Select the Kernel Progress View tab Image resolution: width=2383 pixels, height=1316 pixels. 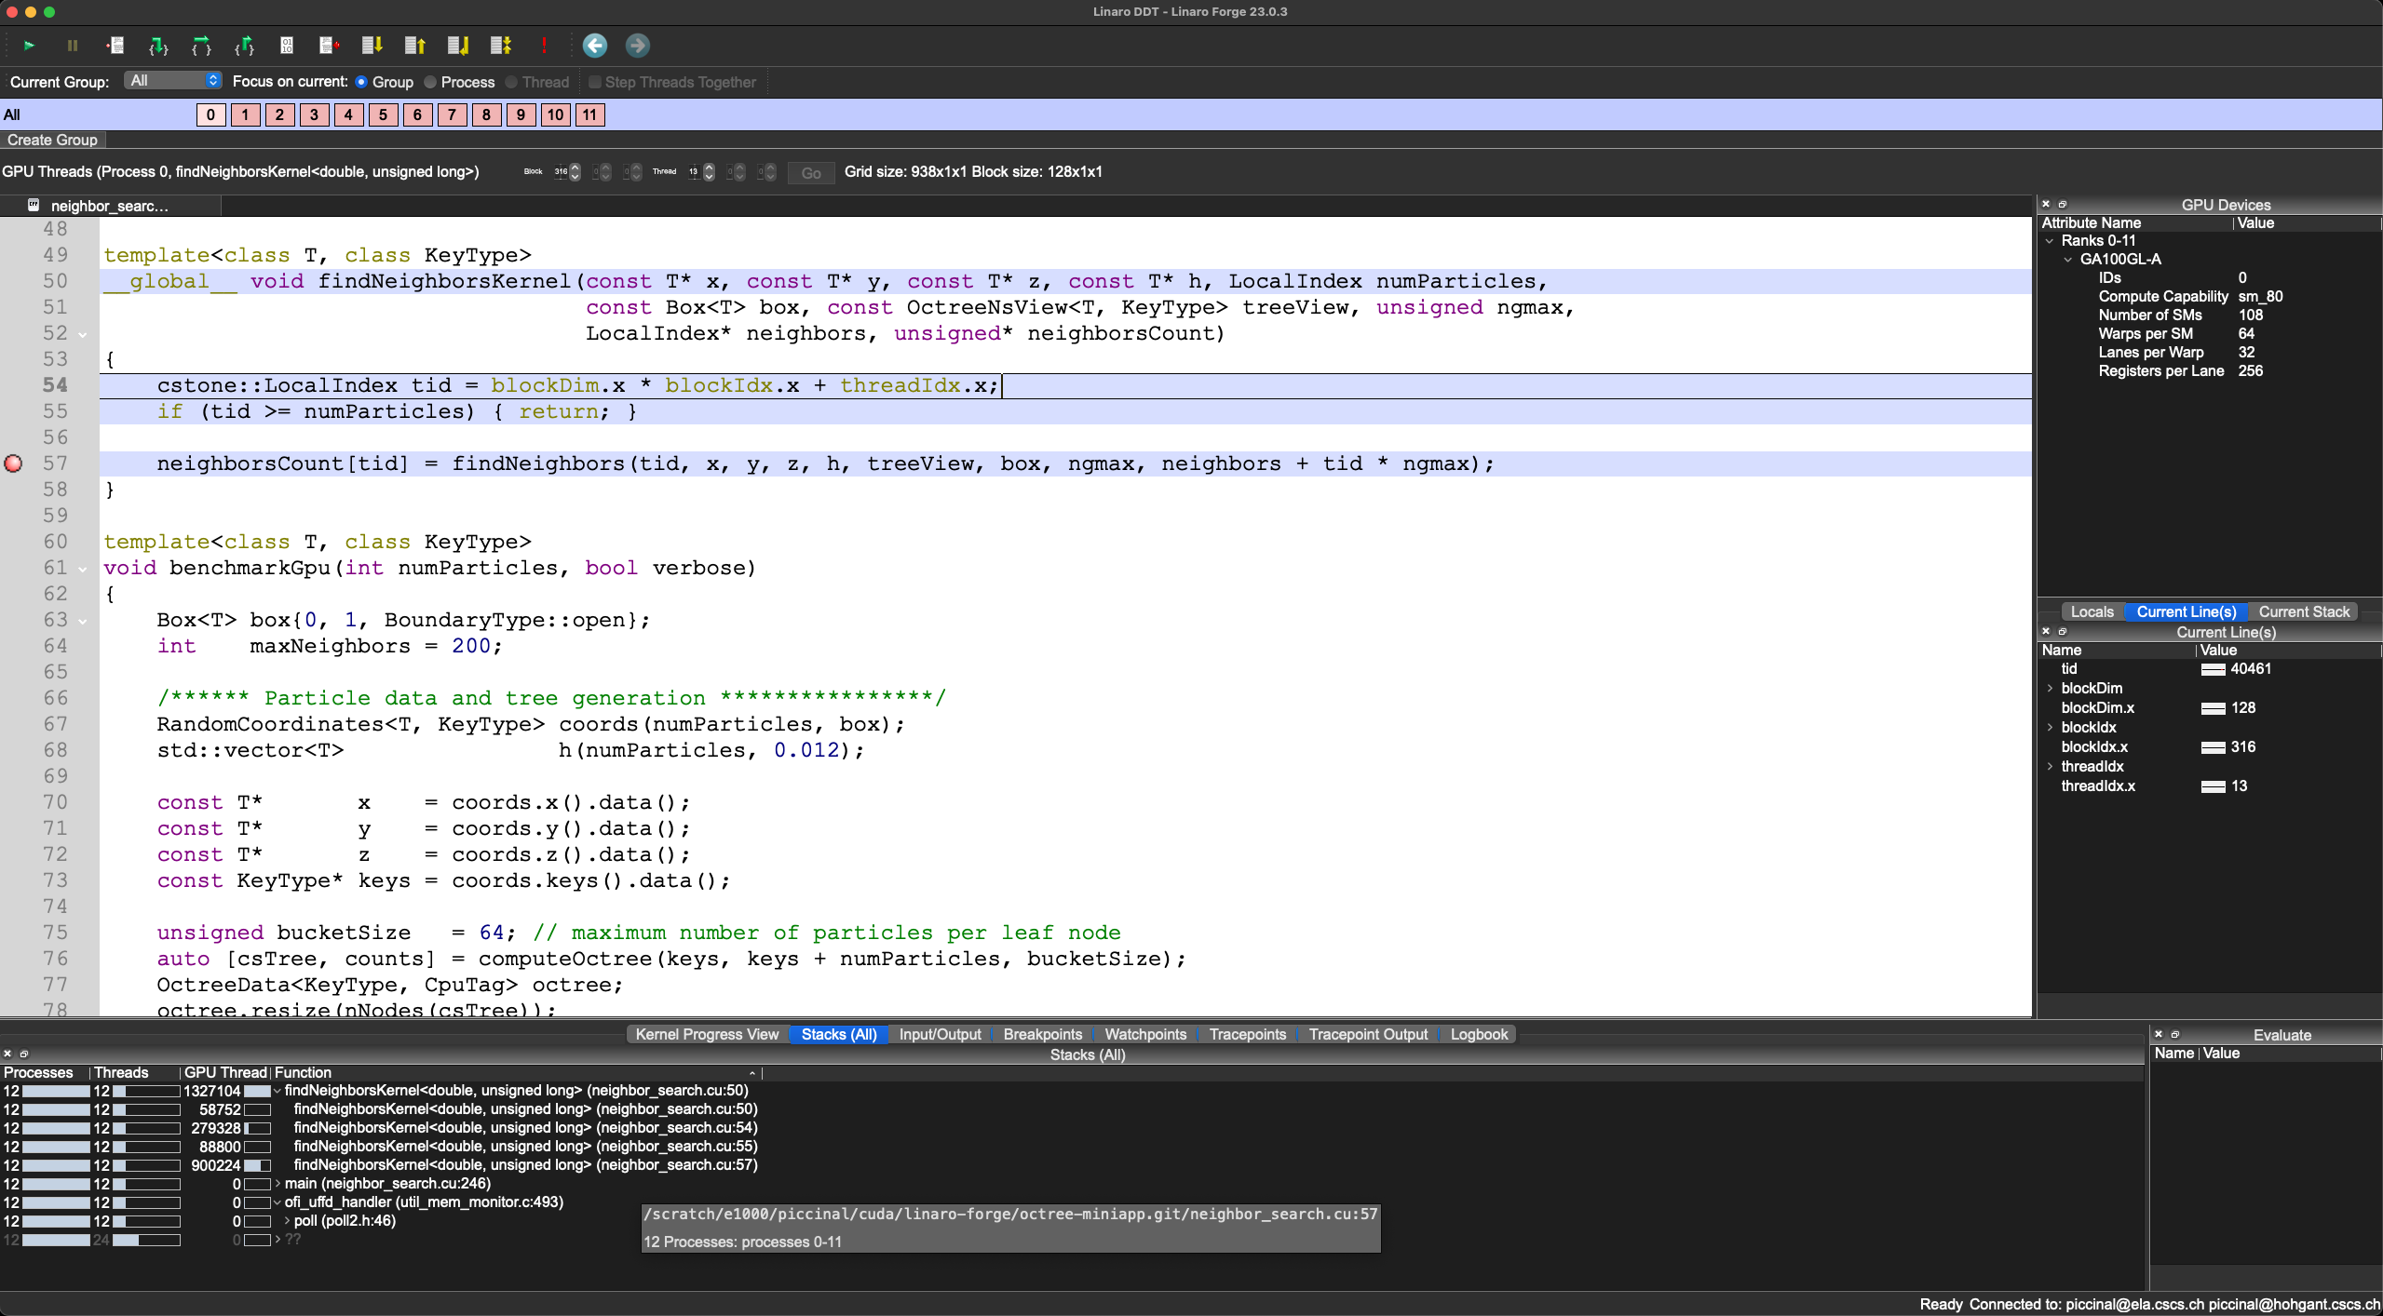[707, 1034]
